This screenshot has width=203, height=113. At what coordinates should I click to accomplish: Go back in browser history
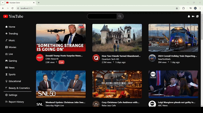click(x=3, y=8)
